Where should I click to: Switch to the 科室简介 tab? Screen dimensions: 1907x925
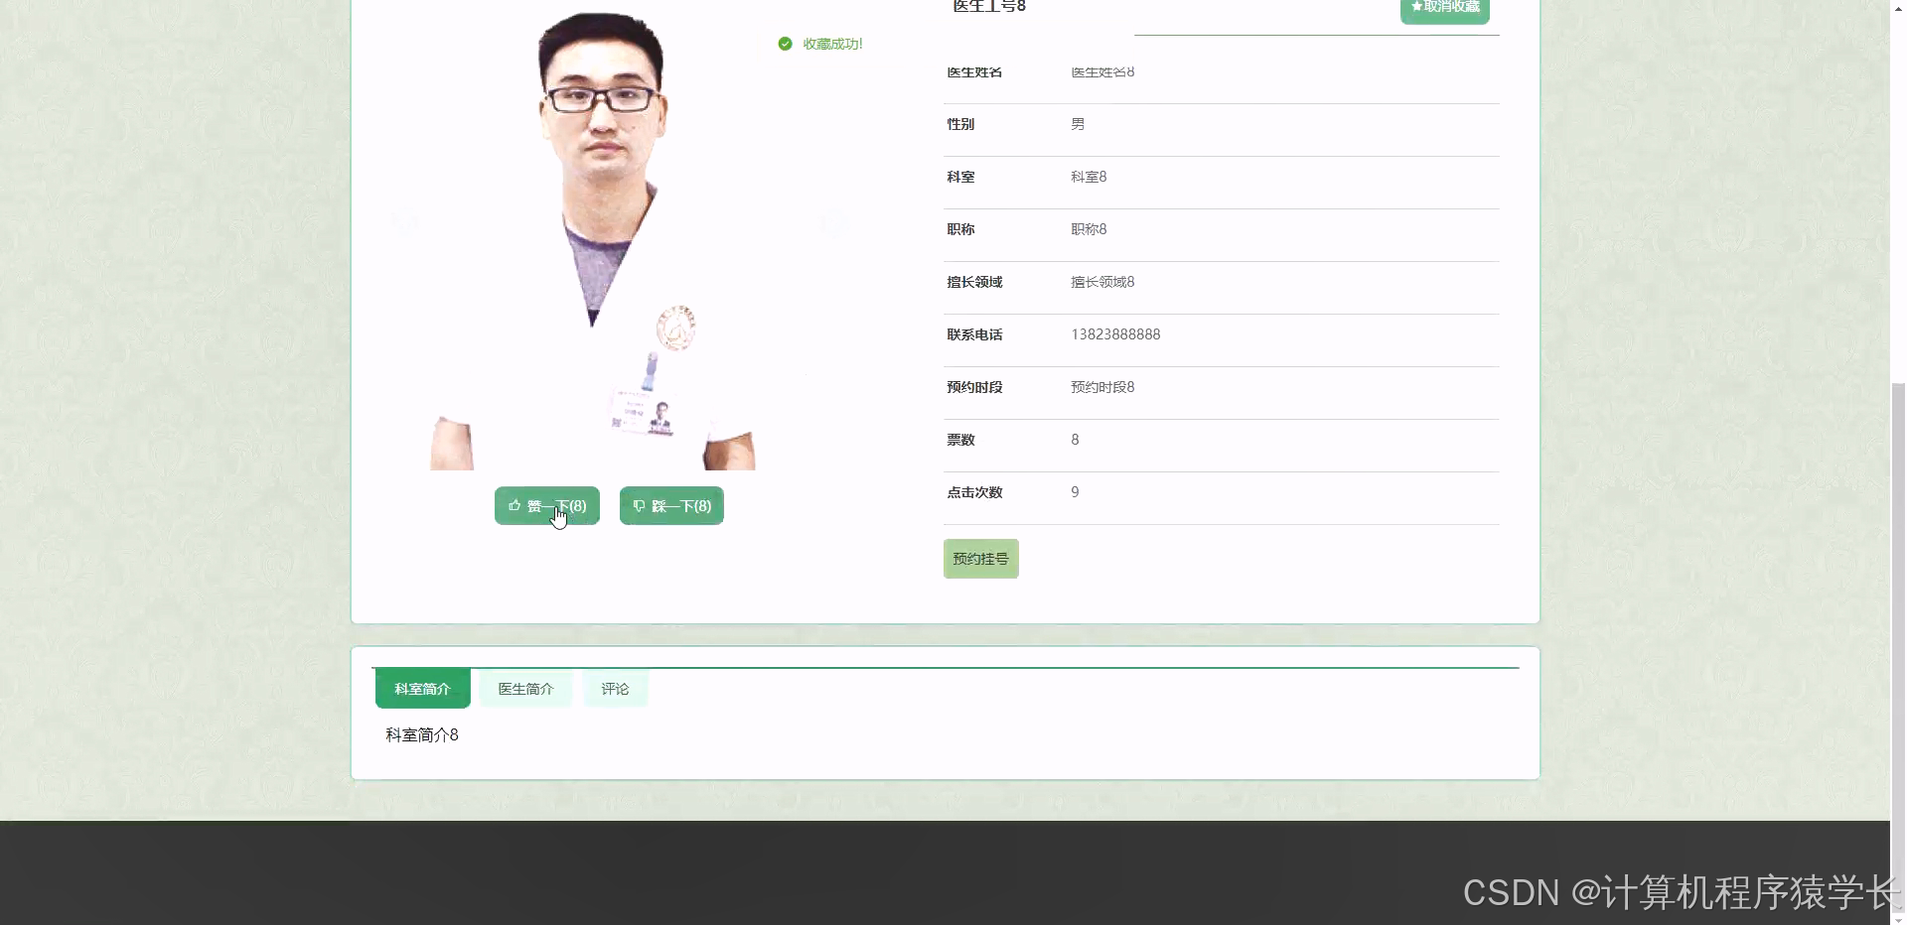(421, 688)
